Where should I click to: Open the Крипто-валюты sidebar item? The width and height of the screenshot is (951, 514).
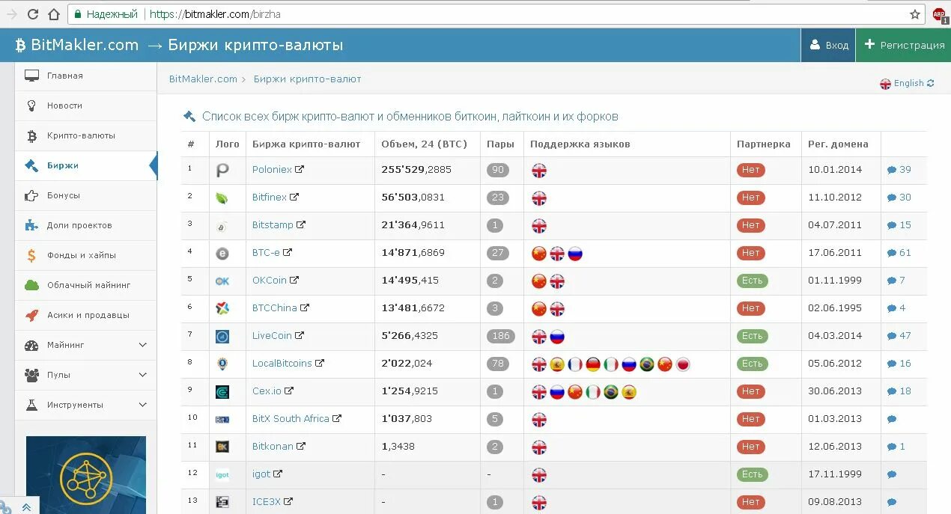[85, 135]
